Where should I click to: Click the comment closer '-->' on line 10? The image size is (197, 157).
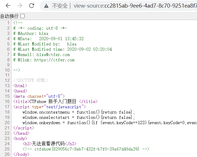pos(17,70)
